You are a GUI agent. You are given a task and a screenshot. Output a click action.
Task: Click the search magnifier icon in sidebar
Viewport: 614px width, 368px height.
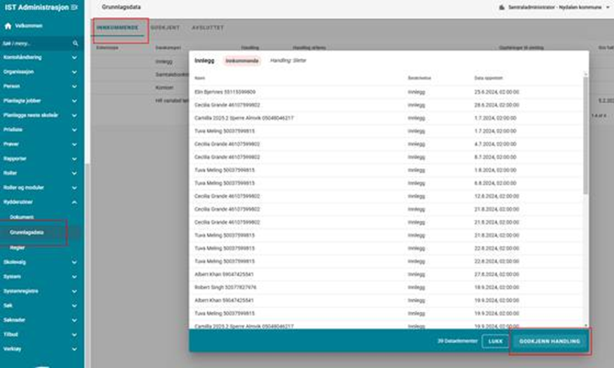click(75, 43)
